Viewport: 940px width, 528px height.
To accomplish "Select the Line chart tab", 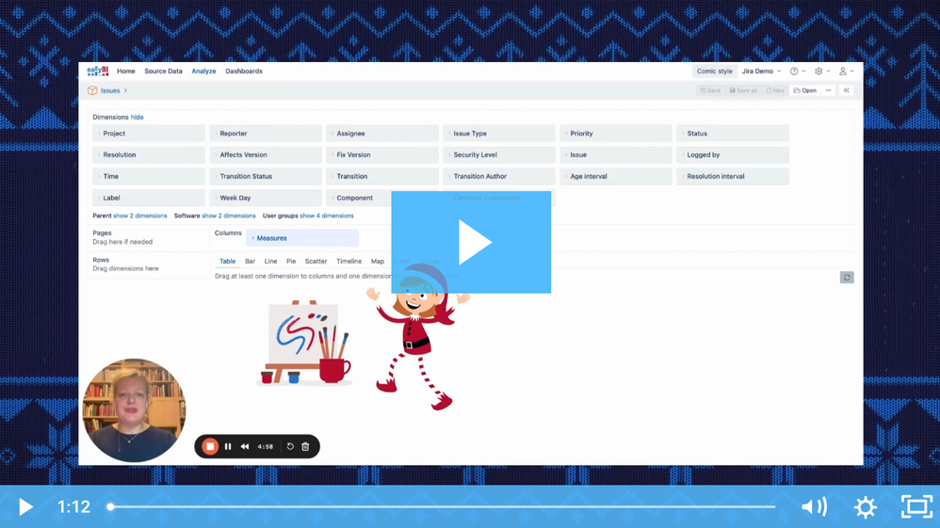I will (271, 262).
